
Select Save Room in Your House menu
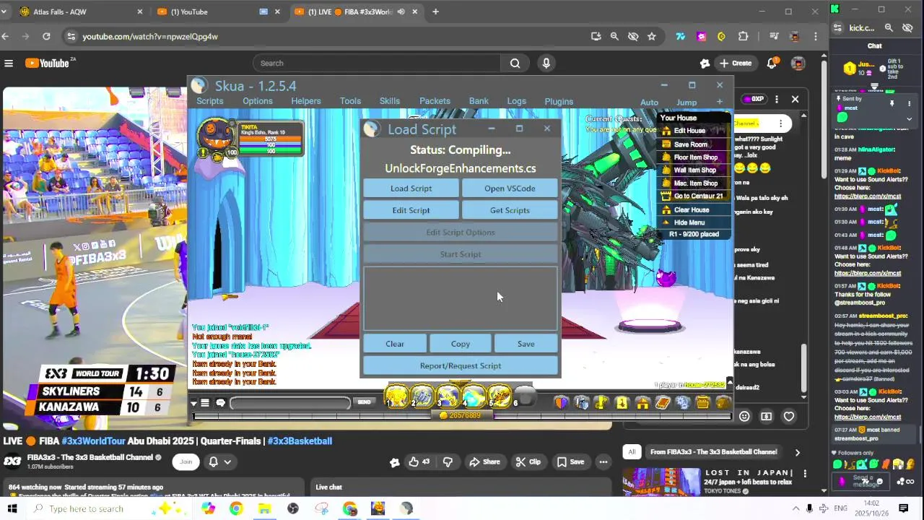click(x=690, y=144)
